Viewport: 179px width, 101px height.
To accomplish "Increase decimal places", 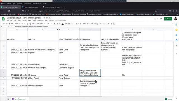I will [30, 24].
